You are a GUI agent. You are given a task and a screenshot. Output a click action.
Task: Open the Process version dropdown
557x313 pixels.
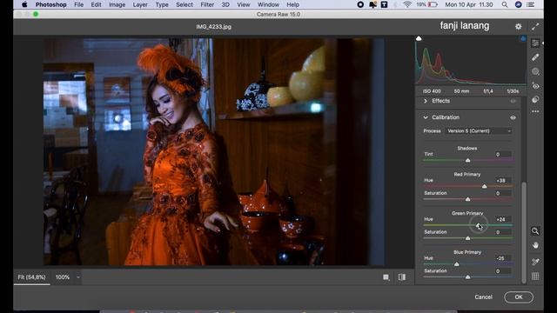(x=479, y=131)
